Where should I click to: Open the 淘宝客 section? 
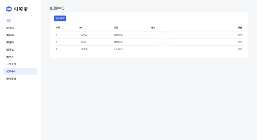click(x=10, y=57)
